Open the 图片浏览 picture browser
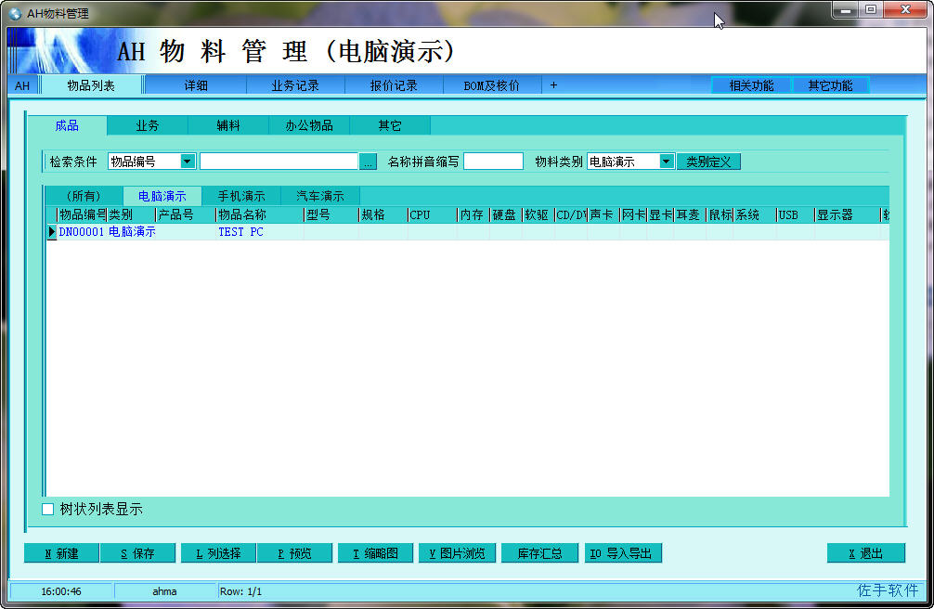The image size is (934, 609). (457, 552)
